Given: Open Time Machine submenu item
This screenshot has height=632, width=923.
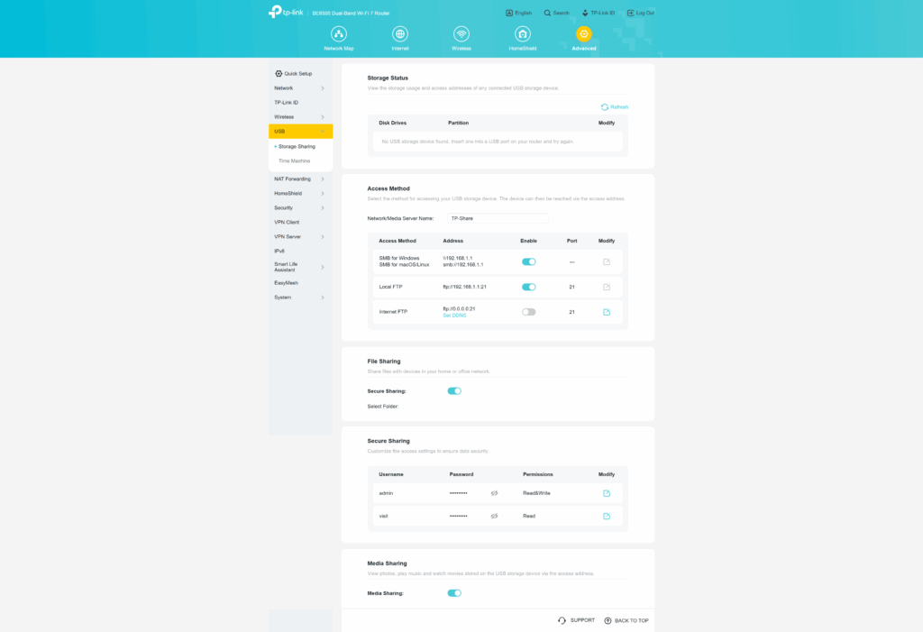Looking at the screenshot, I should 295,160.
